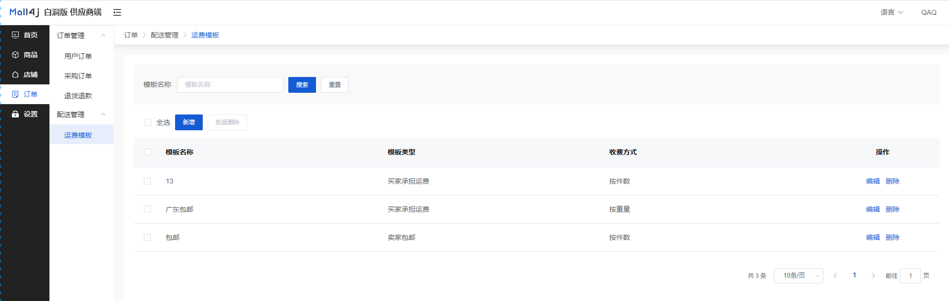Click the 配送管理 breadcrumb
This screenshot has width=949, height=301.
coord(165,35)
